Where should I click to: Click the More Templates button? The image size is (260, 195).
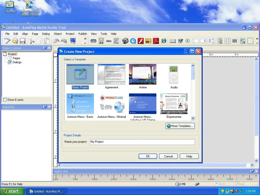click(180, 126)
